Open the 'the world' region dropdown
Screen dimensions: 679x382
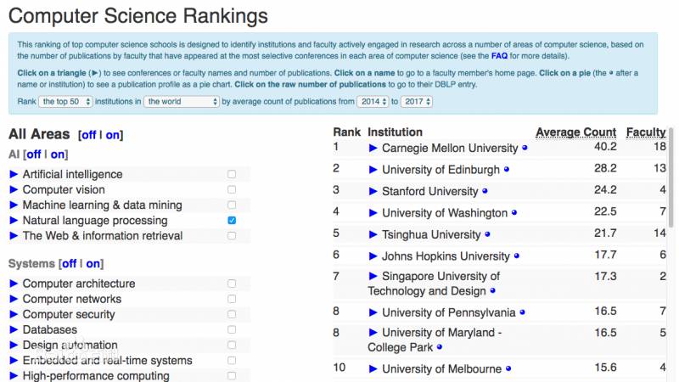182,102
